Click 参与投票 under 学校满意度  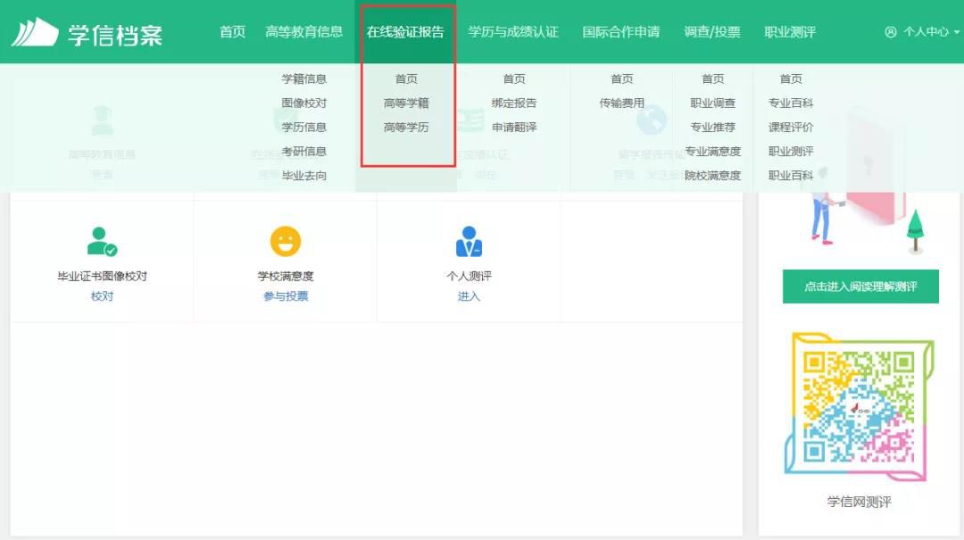pos(284,296)
